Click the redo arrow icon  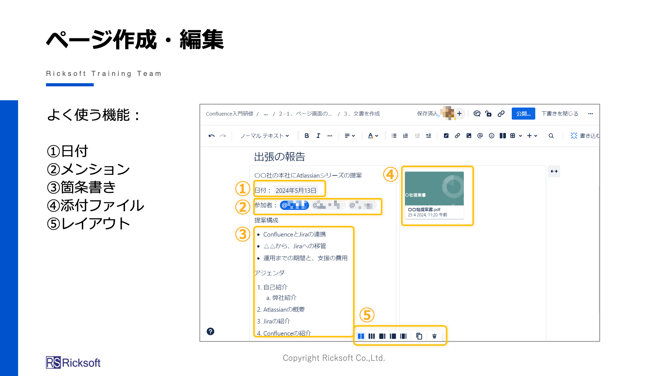pos(223,136)
